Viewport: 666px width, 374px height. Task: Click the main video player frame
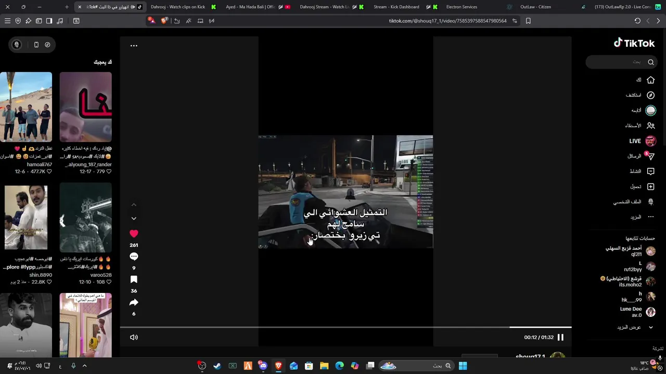345,192
